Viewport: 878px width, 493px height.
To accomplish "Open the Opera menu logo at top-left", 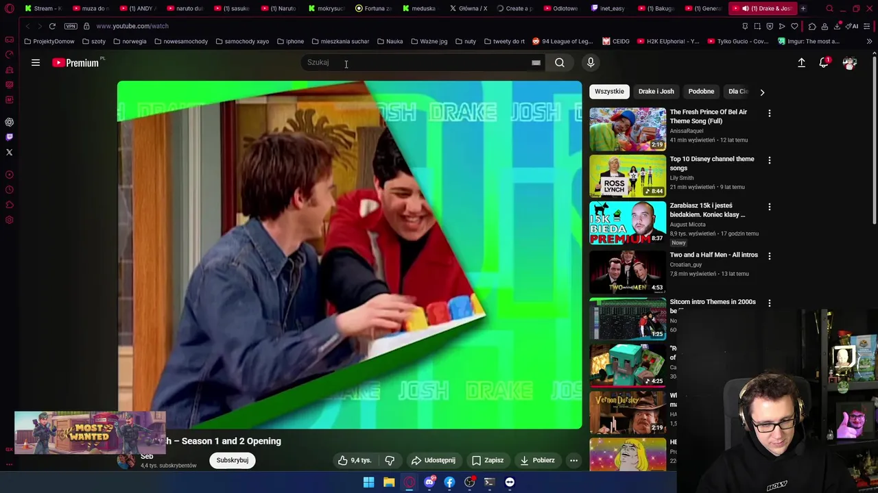I will (x=10, y=8).
